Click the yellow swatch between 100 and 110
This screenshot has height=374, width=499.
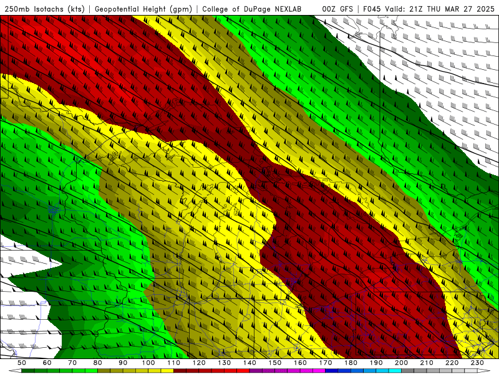(167, 371)
